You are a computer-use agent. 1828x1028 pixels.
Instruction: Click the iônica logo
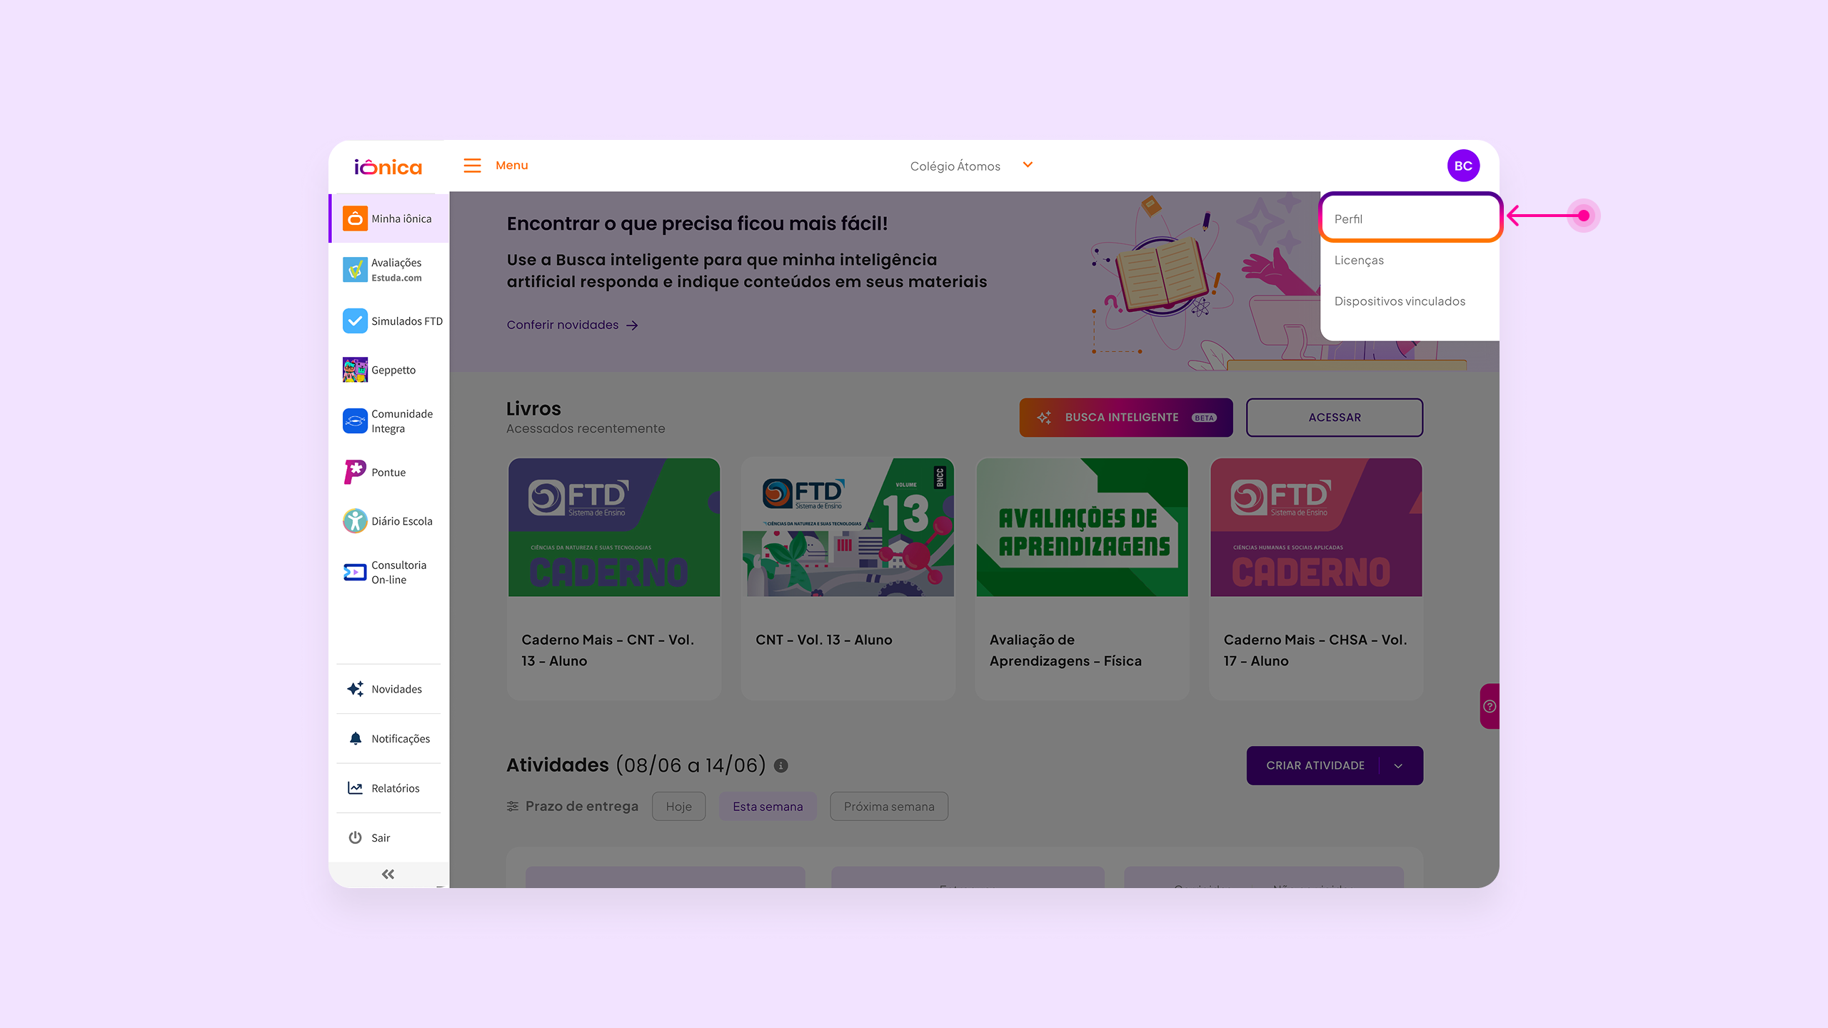[x=388, y=167]
